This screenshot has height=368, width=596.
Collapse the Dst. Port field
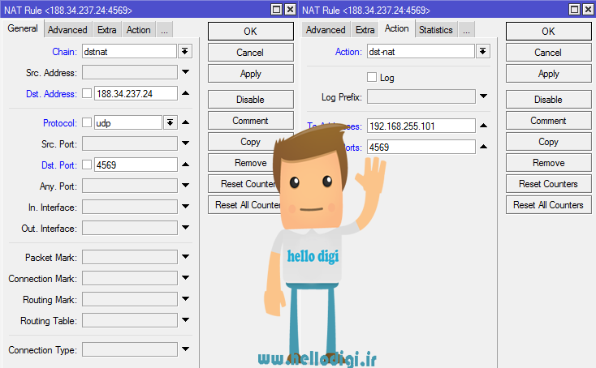point(185,165)
